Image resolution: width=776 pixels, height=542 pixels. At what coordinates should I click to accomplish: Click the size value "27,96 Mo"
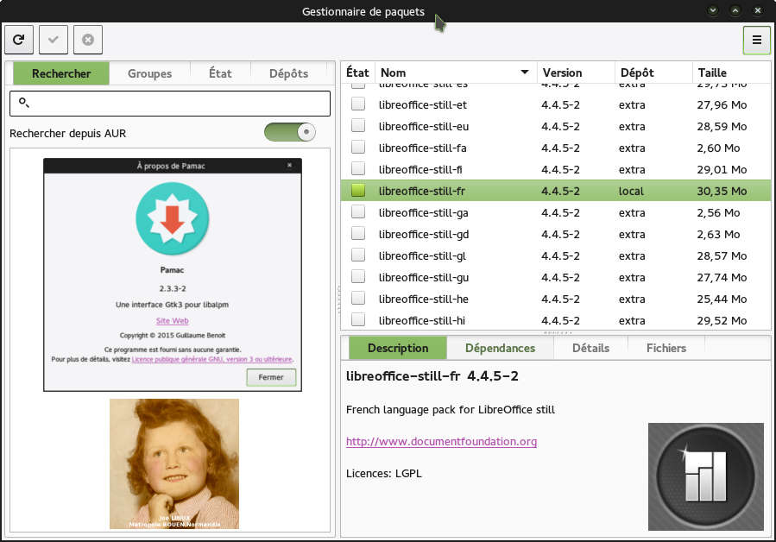pos(722,105)
